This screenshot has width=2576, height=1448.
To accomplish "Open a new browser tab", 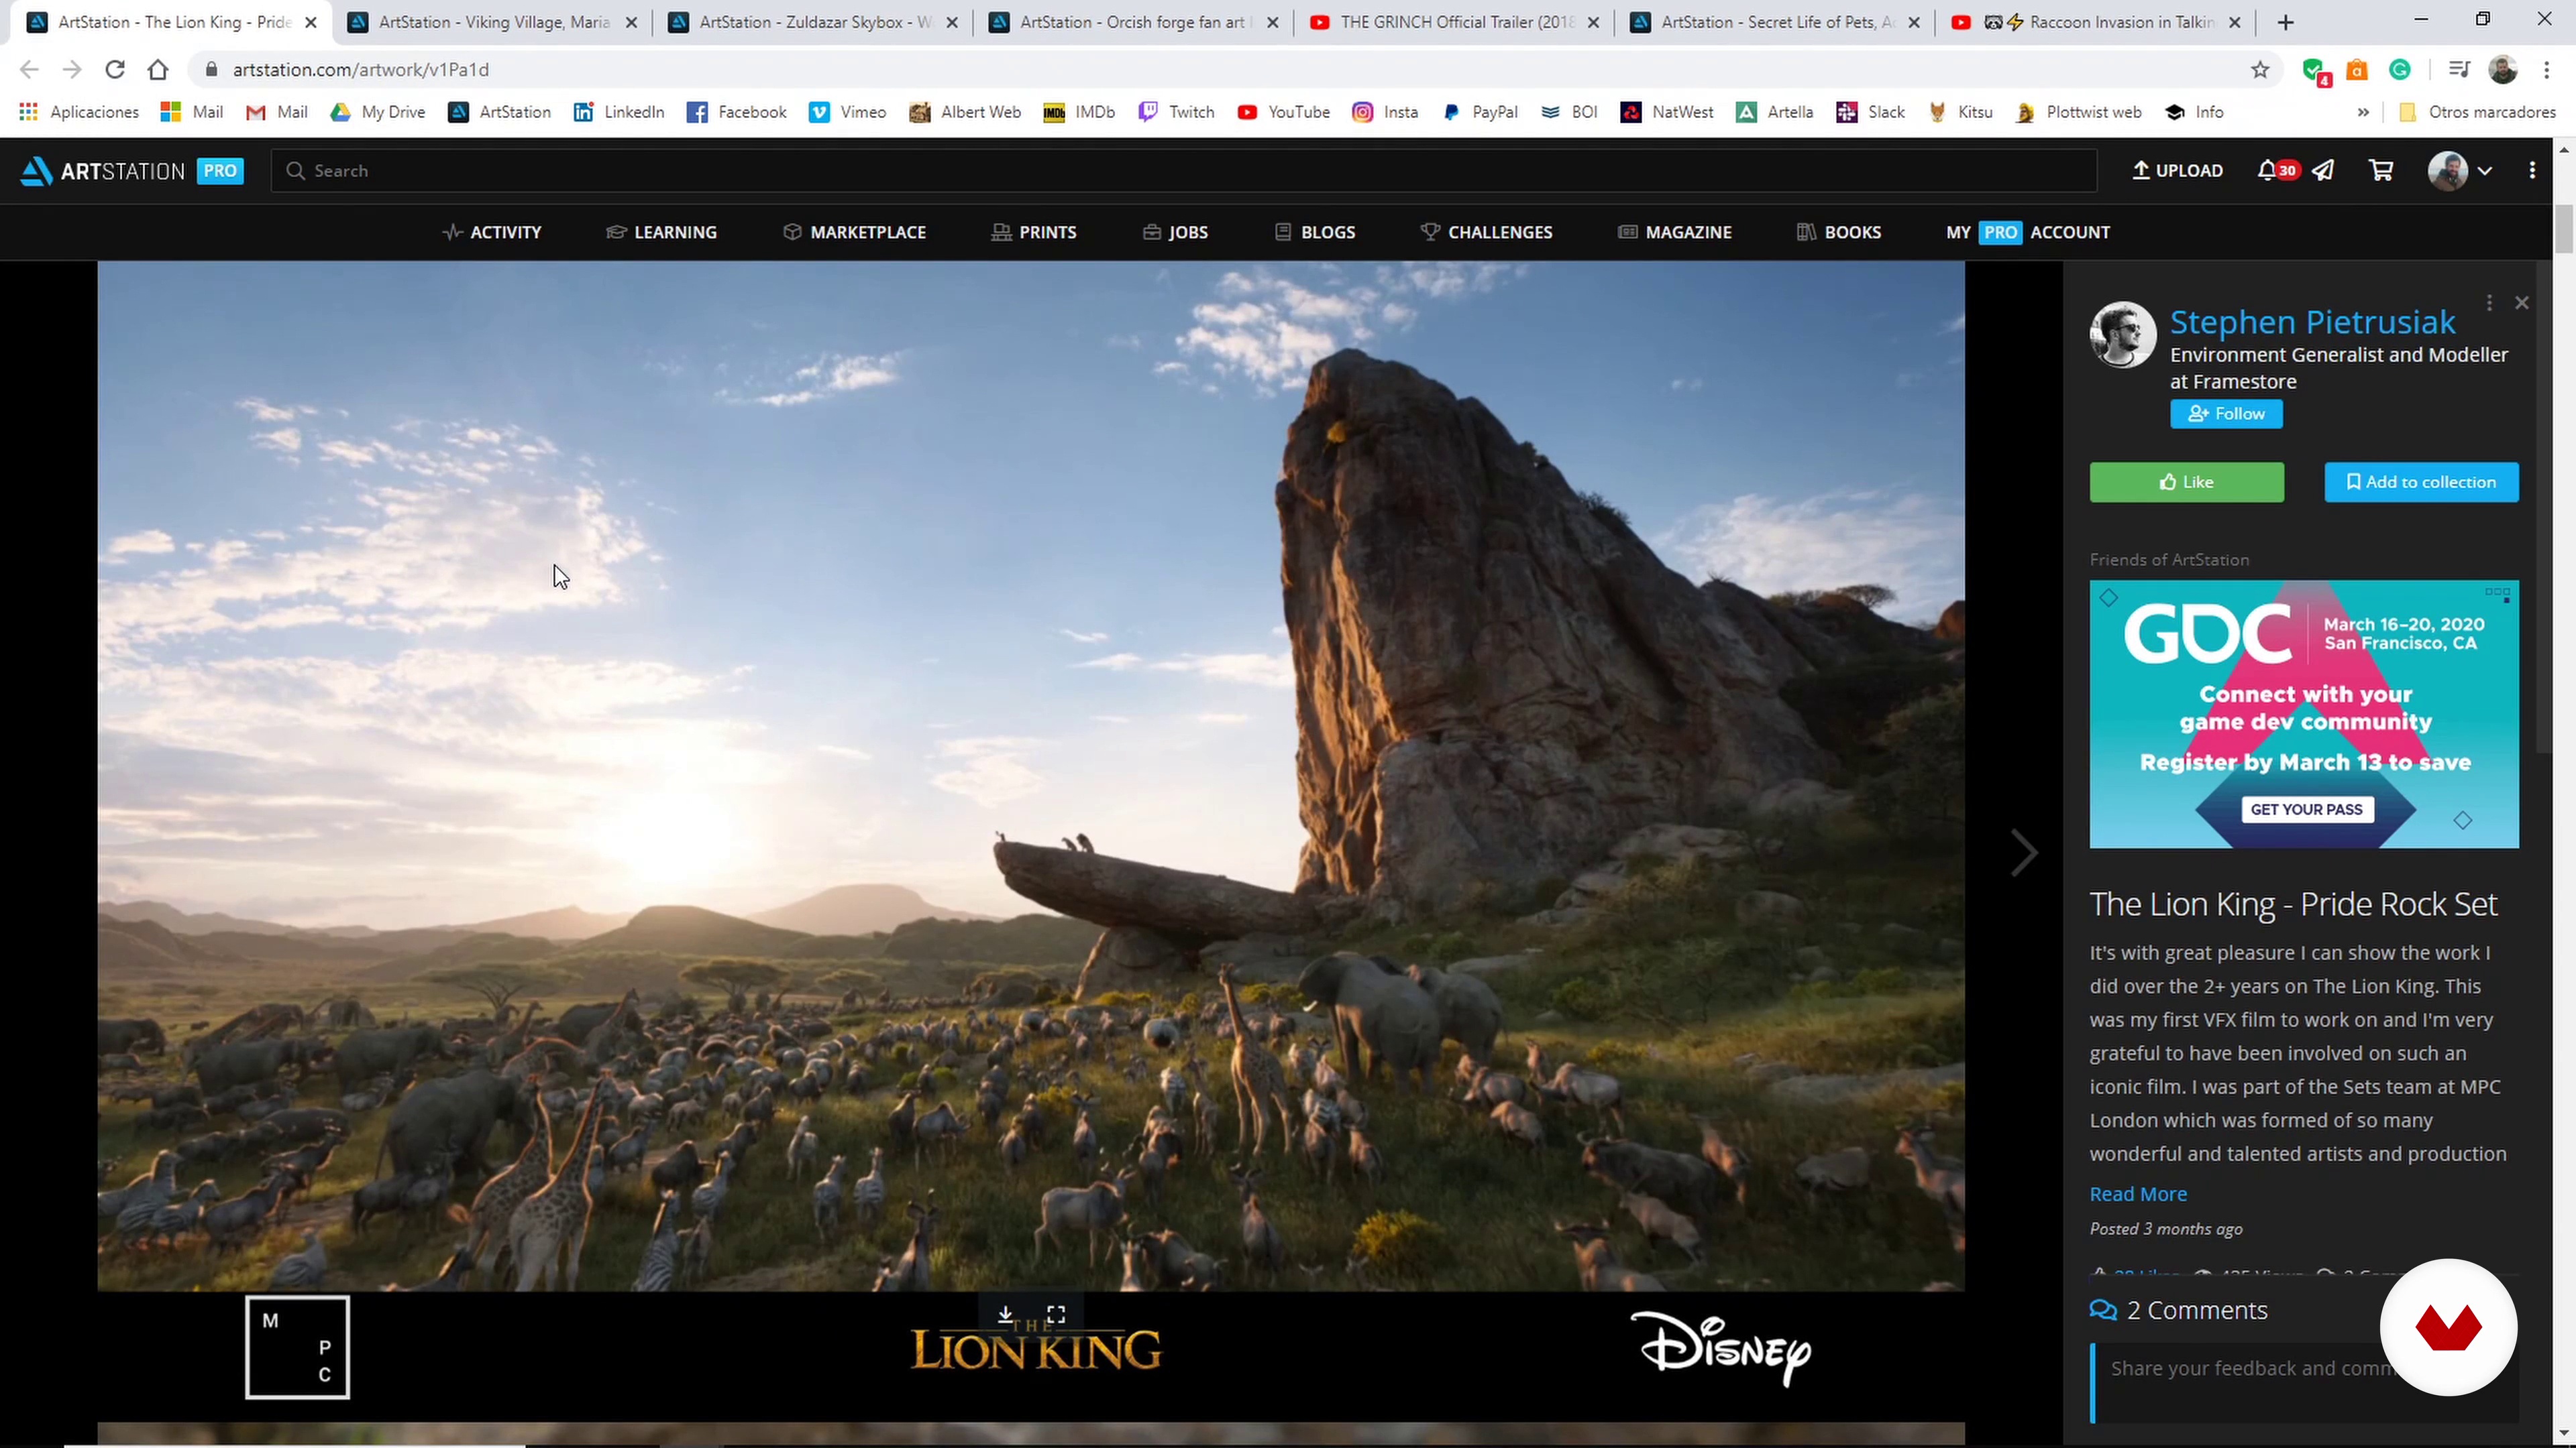I will [2286, 22].
